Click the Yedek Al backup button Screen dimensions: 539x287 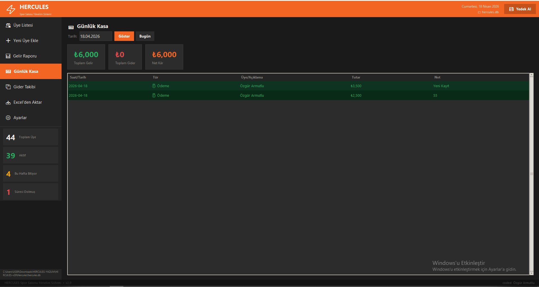pos(520,9)
